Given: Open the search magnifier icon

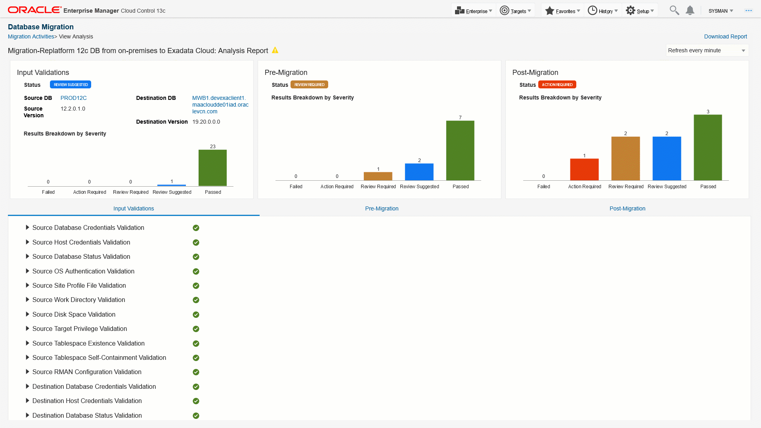Looking at the screenshot, I should (x=674, y=10).
